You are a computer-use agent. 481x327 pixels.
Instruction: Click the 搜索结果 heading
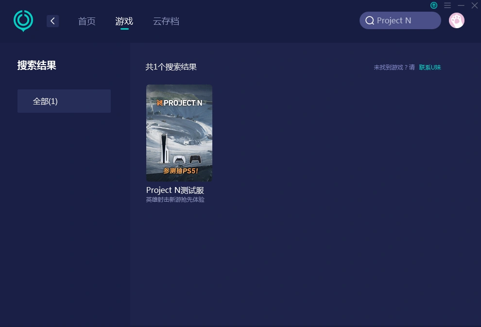(37, 65)
